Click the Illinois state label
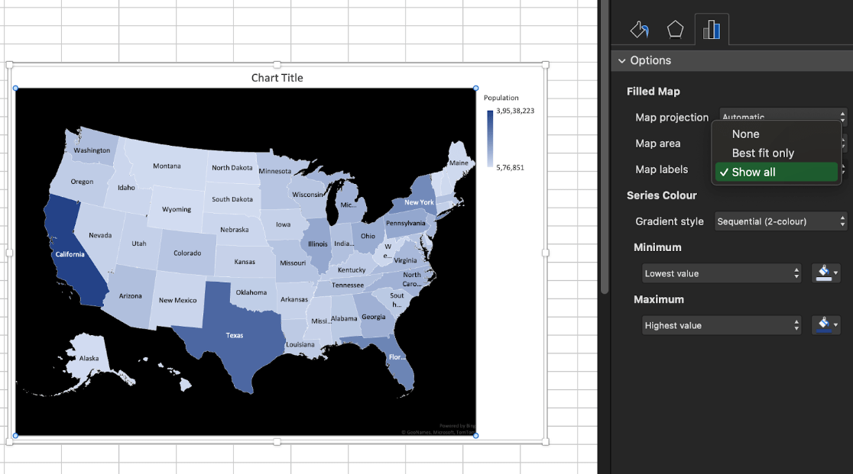The width and height of the screenshot is (853, 474). tap(318, 244)
